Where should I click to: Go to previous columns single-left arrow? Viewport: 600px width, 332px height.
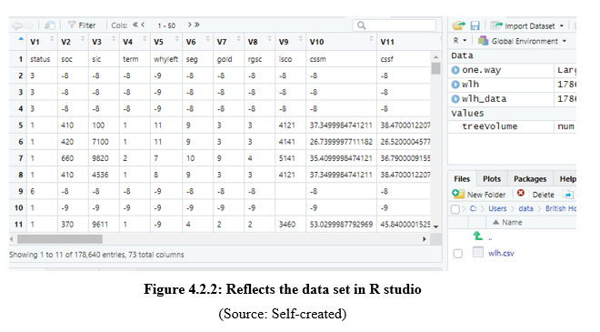[x=143, y=25]
